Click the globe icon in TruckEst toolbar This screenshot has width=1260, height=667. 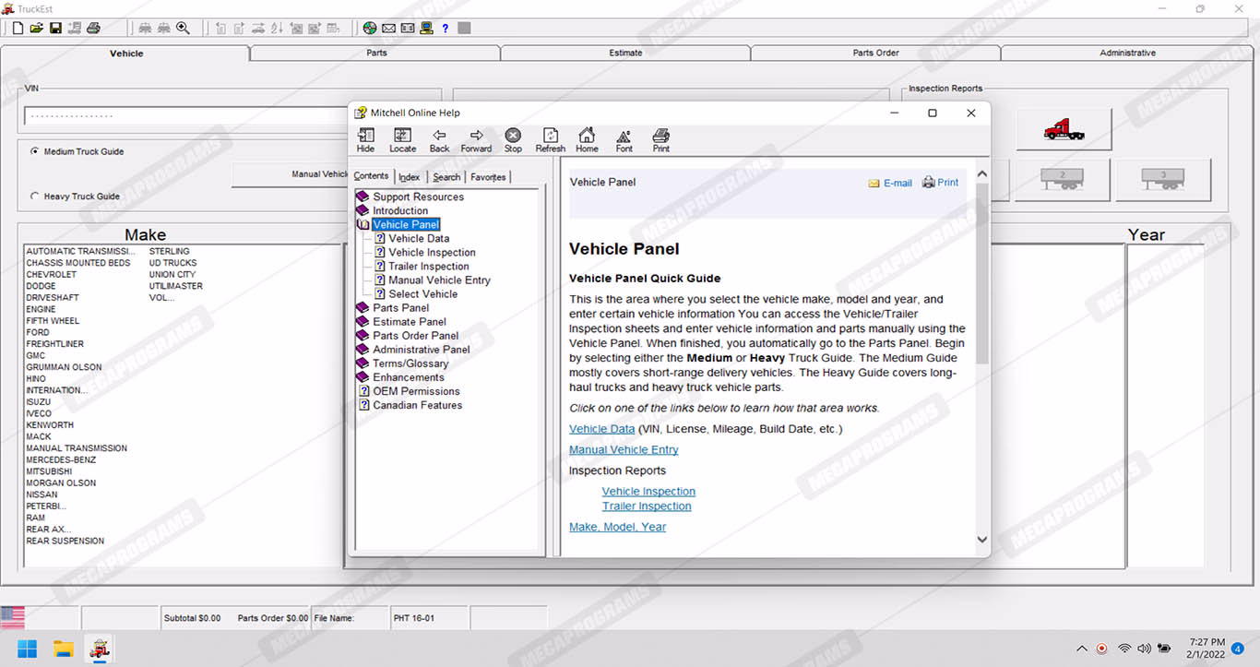point(370,29)
